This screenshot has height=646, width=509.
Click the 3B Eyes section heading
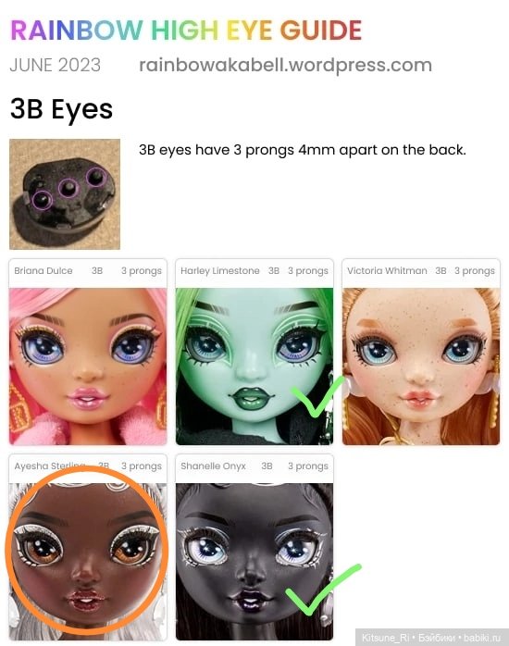61,109
